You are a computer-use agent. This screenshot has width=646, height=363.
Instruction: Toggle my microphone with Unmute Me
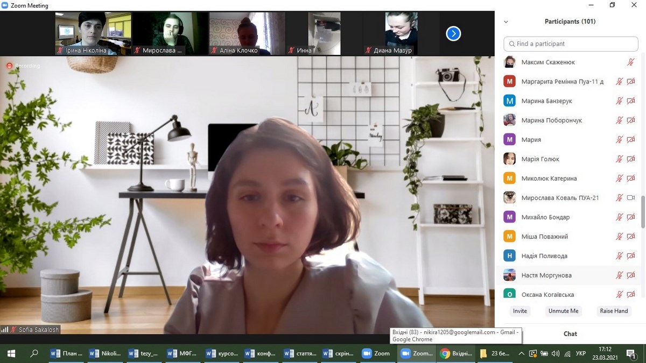point(563,311)
